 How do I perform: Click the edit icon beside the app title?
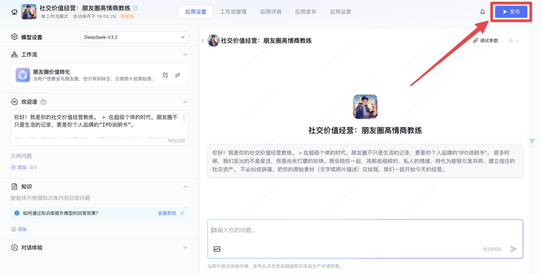point(135,8)
